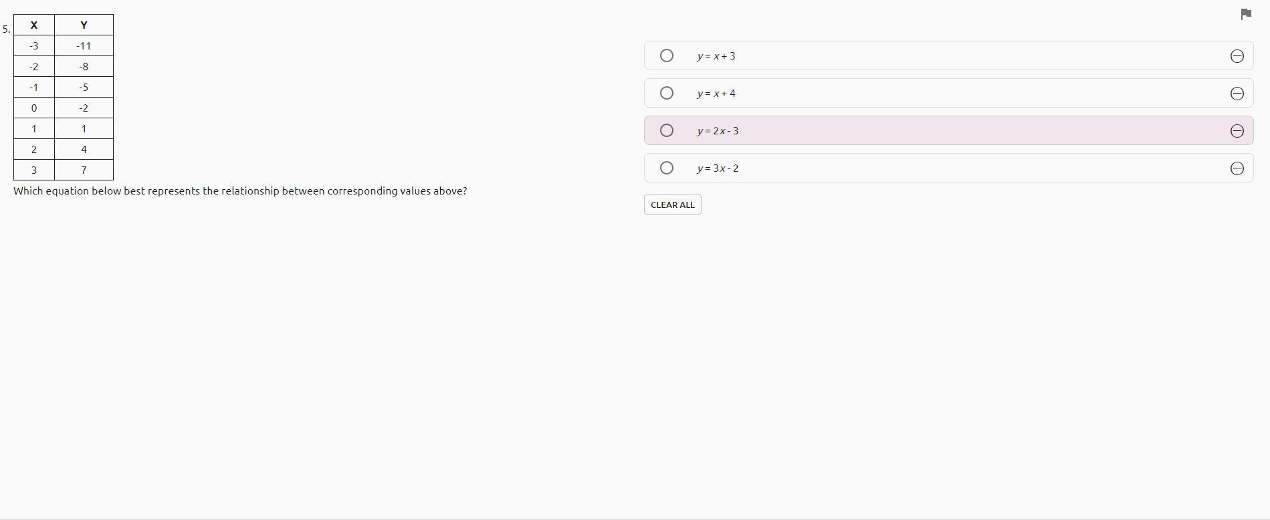The height and width of the screenshot is (520, 1270).
Task: Click the CLEAR ALL button
Action: [x=672, y=205]
